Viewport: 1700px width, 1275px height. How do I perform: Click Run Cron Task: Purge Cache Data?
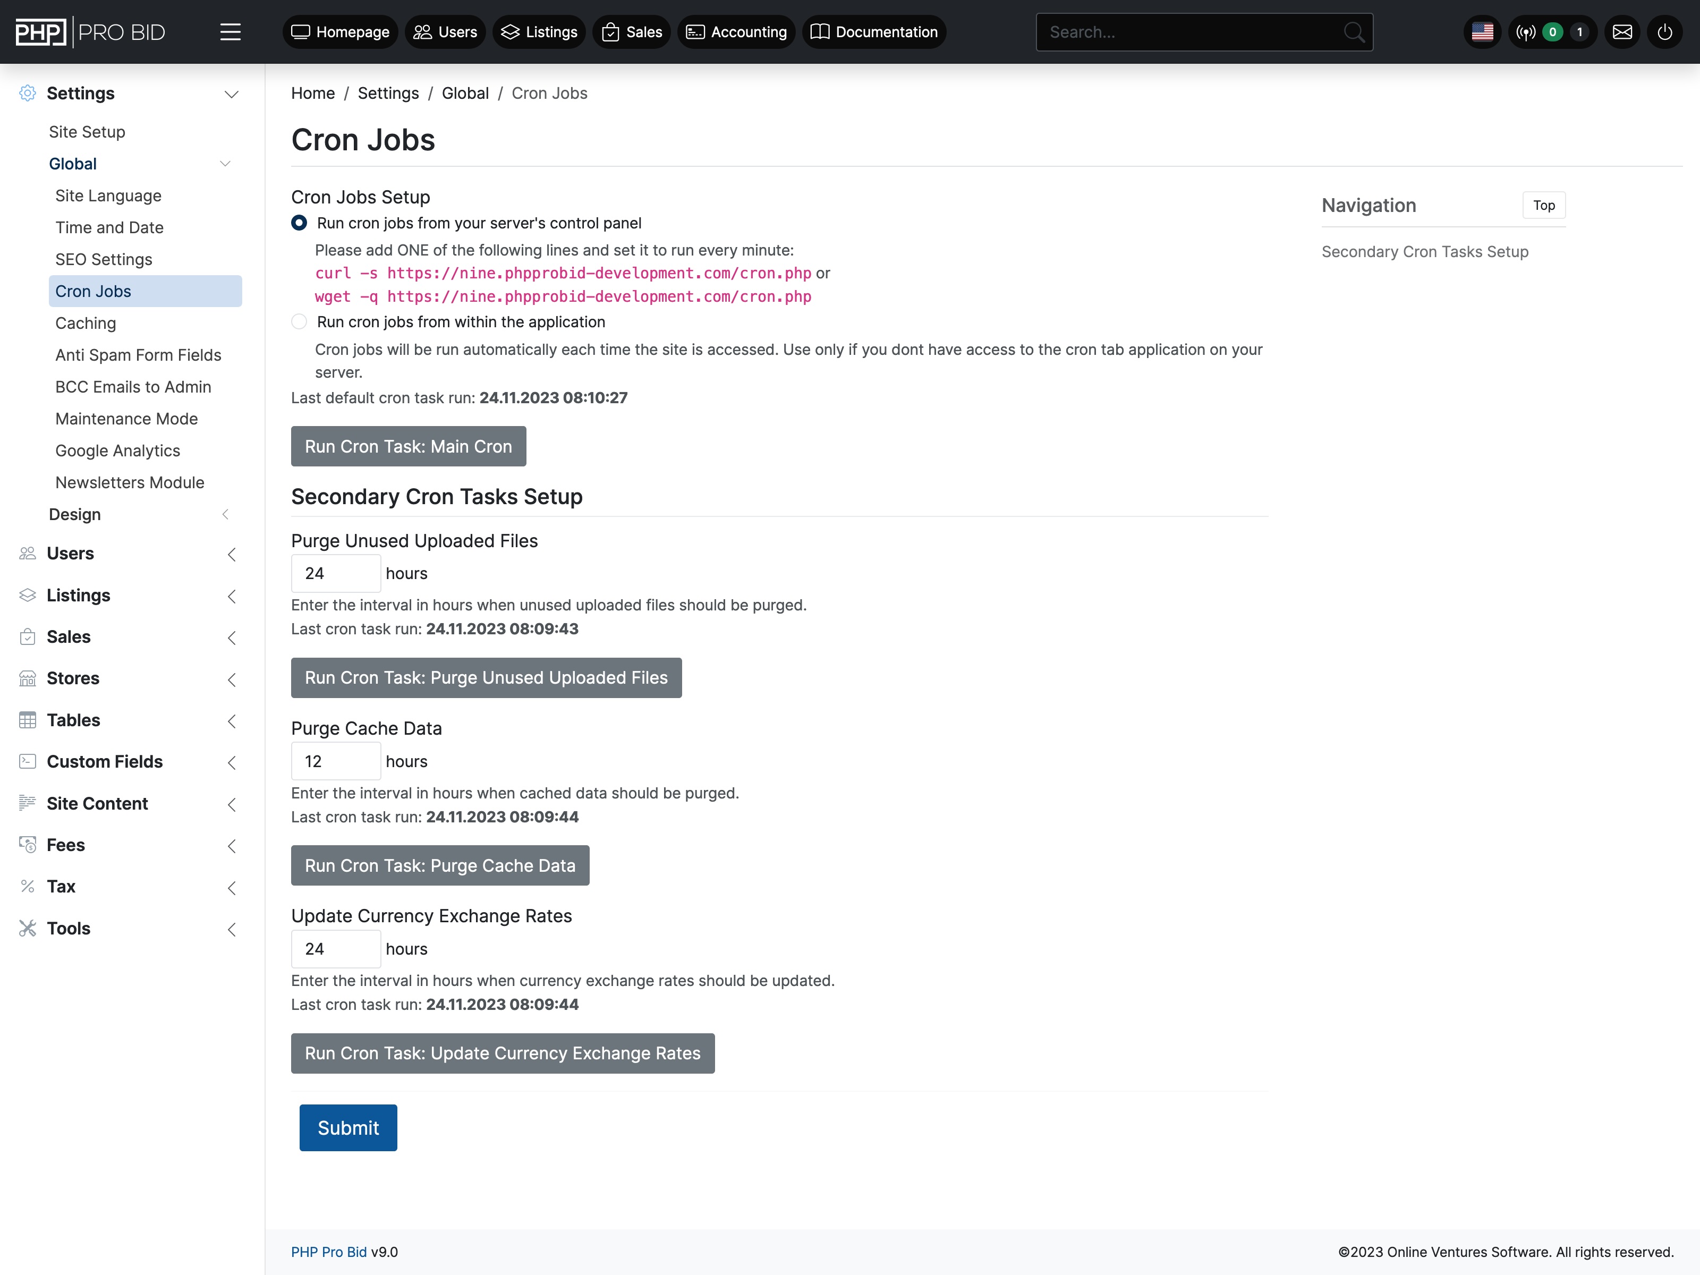click(439, 865)
